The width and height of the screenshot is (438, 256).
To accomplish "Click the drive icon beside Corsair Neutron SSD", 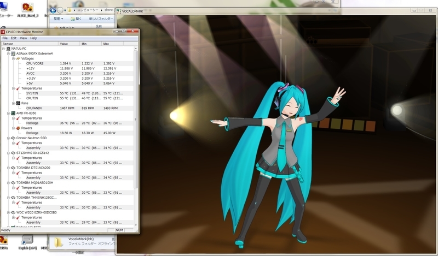I will point(13,138).
